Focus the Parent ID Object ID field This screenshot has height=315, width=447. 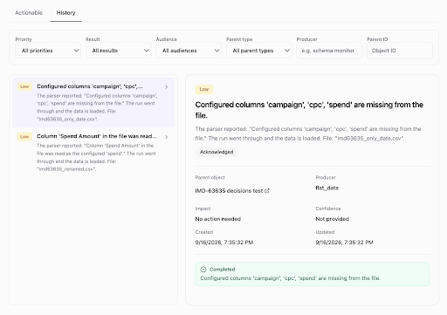coord(400,51)
